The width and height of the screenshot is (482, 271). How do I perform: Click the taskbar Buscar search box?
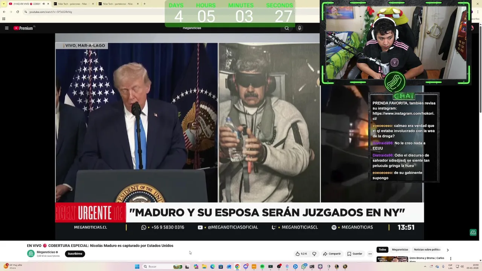(x=163, y=266)
